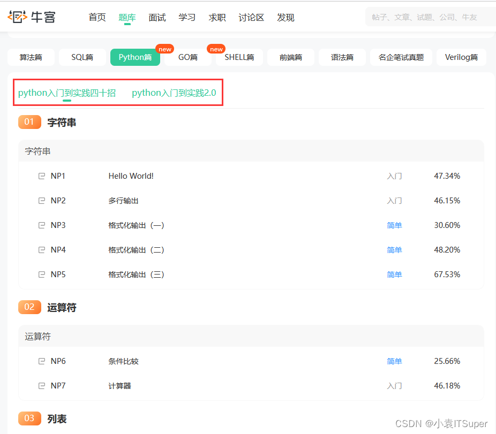Click the NP7 problem number
The image size is (496, 434).
click(x=58, y=386)
